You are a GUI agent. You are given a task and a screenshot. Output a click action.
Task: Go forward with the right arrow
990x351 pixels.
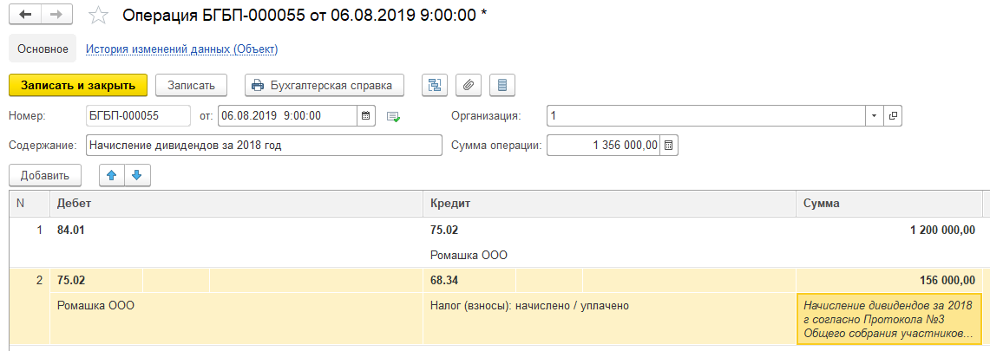pyautogui.click(x=56, y=14)
